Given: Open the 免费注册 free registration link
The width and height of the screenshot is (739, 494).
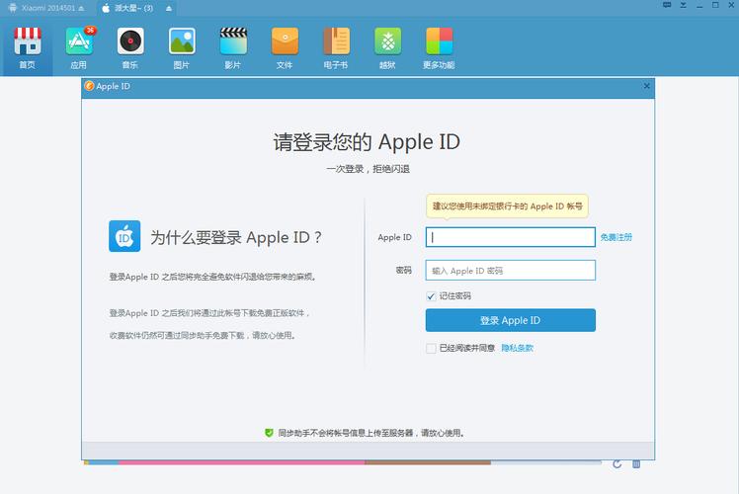Looking at the screenshot, I should pos(616,237).
